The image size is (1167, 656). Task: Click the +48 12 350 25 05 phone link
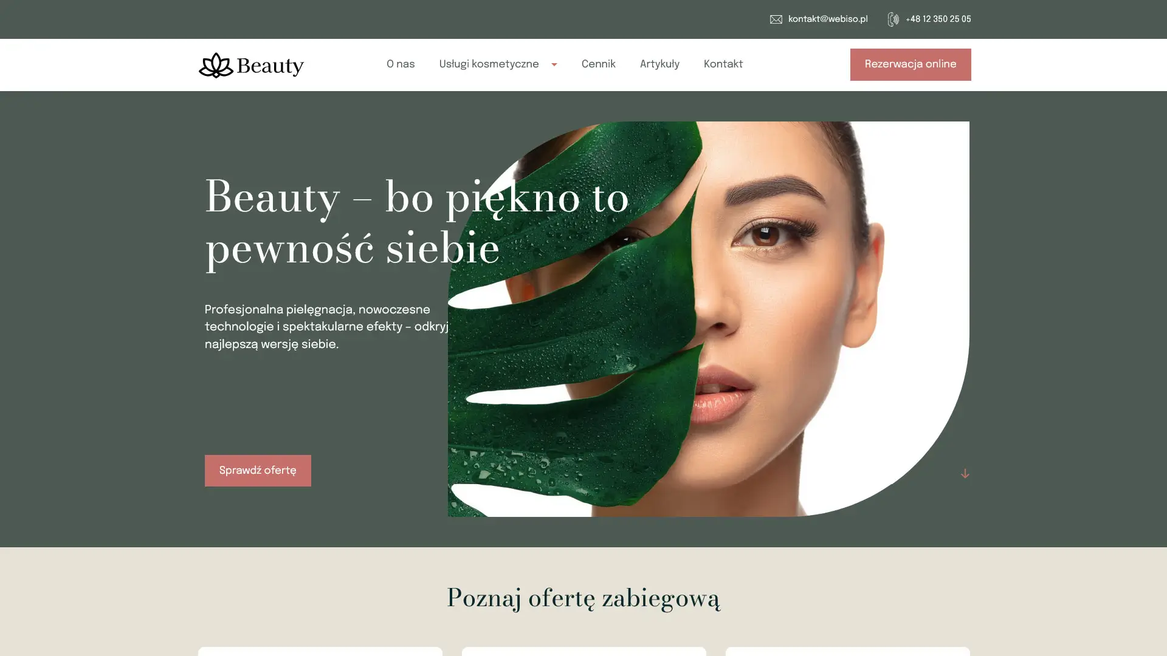tap(938, 19)
